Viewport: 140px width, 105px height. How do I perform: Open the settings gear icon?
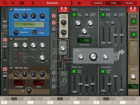[13, 3]
